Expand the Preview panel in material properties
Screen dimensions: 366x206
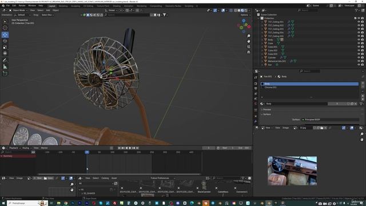click(267, 109)
